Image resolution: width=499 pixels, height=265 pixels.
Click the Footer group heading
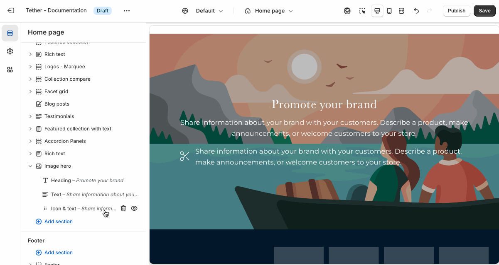(x=36, y=241)
